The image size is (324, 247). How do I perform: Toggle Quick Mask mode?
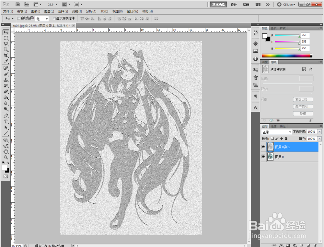click(6, 176)
